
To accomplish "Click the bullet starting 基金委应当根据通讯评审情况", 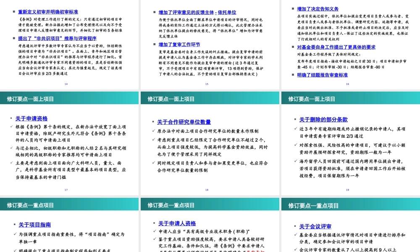I will tap(352, 238).
